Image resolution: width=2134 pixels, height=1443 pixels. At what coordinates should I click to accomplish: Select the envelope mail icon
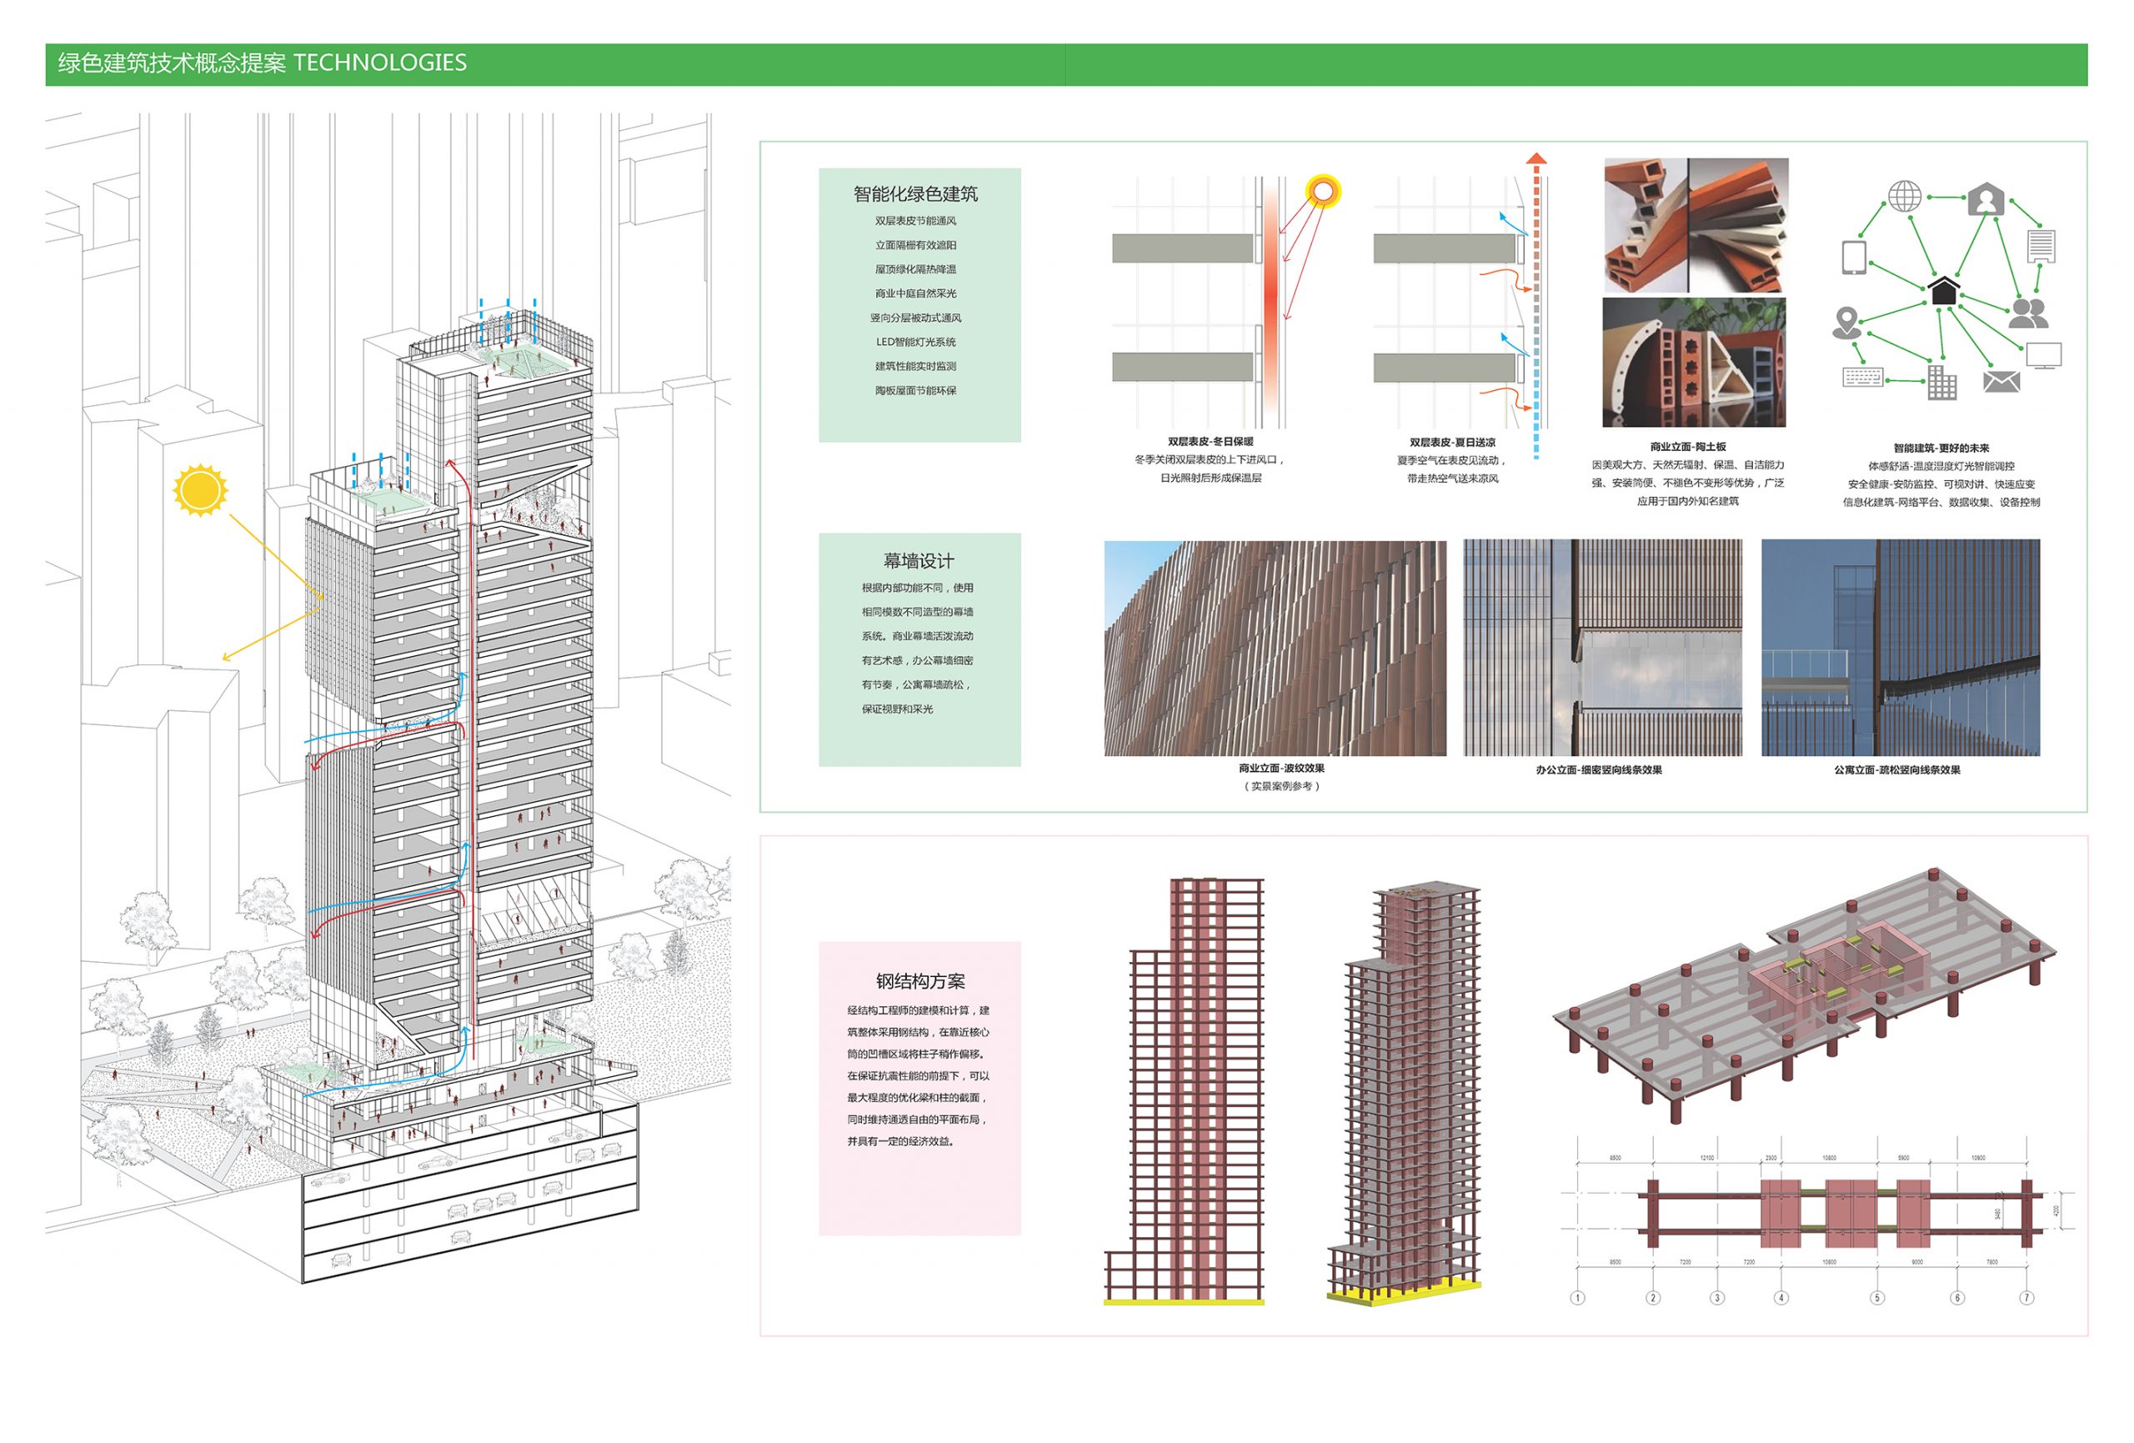click(2001, 381)
